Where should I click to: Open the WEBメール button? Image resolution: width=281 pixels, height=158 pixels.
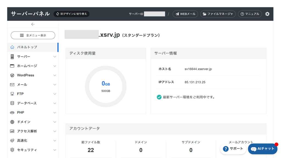tap(185, 14)
